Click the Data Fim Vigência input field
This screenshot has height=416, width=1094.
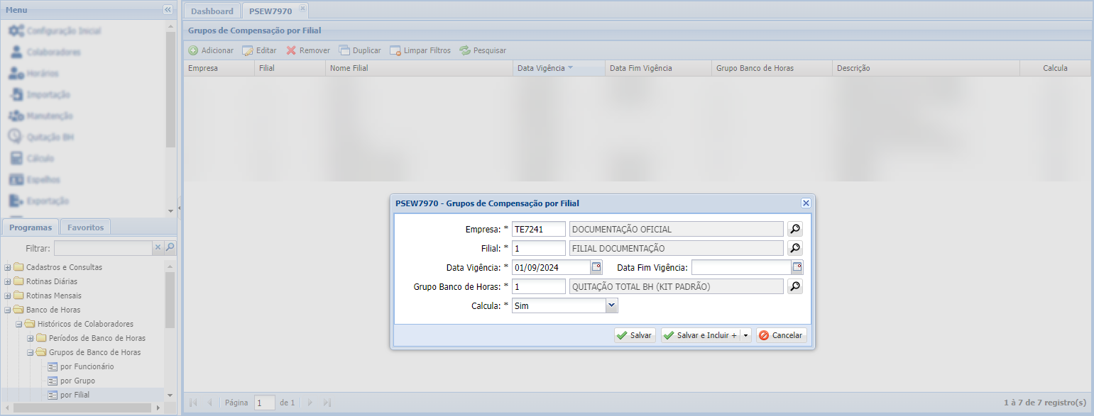point(740,267)
